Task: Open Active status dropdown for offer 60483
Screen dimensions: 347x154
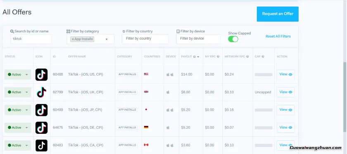Action: 18,145
